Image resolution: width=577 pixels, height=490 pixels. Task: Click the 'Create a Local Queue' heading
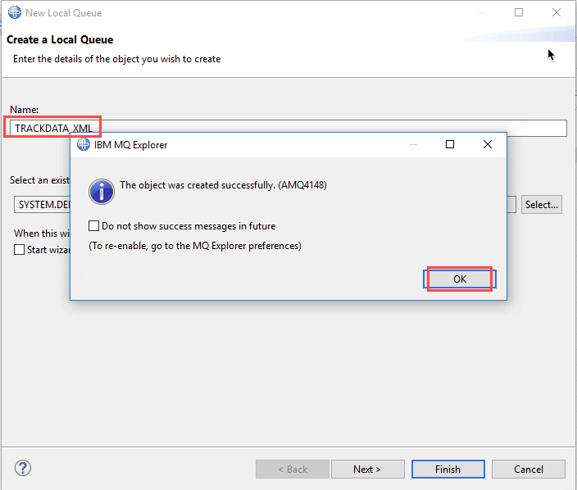point(60,39)
